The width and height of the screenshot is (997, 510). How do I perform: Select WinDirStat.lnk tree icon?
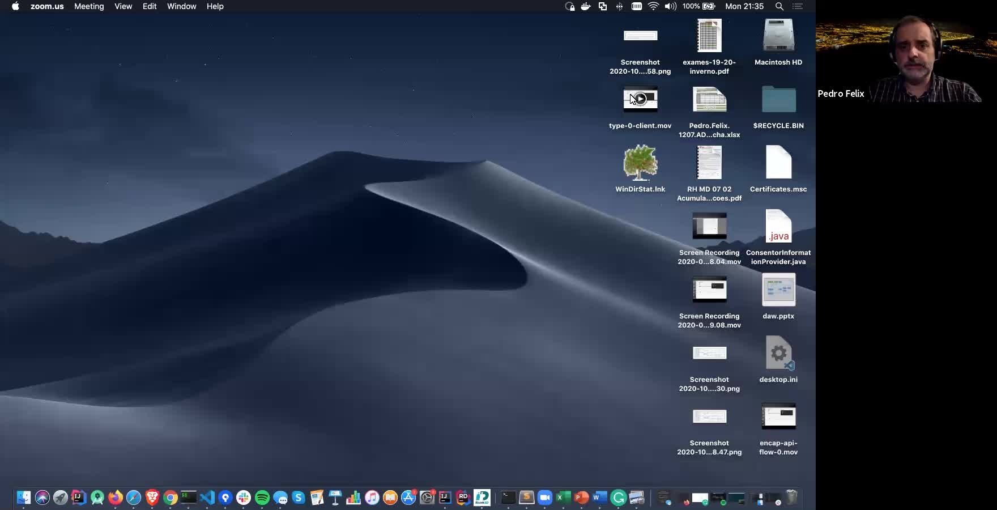click(x=640, y=169)
